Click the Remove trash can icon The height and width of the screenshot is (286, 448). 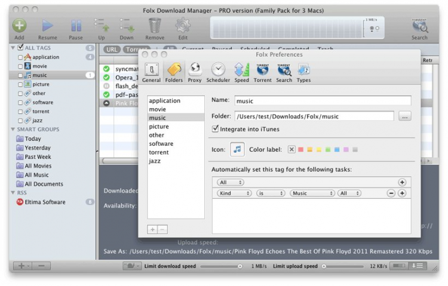155,26
